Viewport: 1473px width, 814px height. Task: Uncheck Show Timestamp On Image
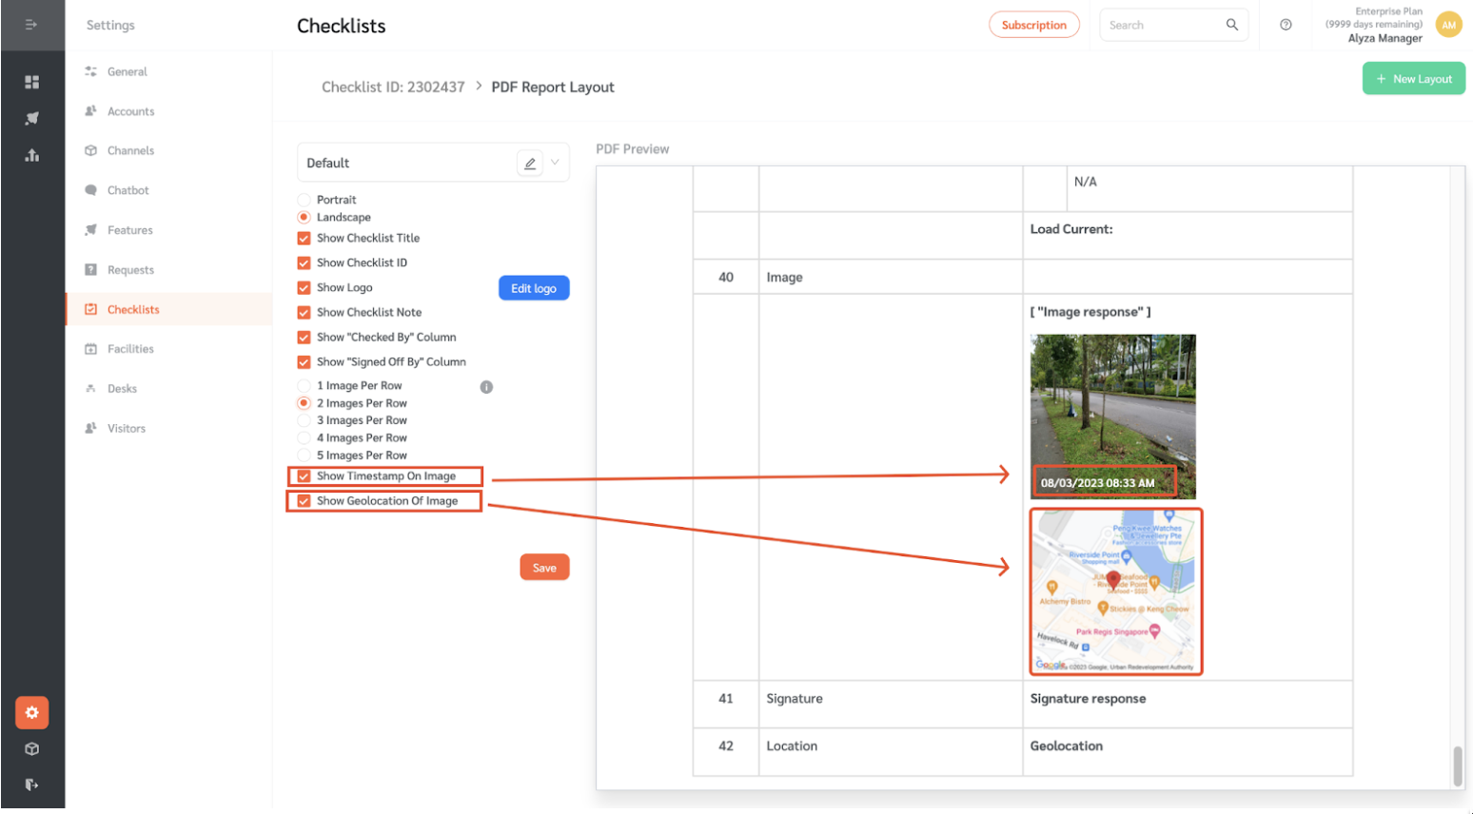point(304,475)
